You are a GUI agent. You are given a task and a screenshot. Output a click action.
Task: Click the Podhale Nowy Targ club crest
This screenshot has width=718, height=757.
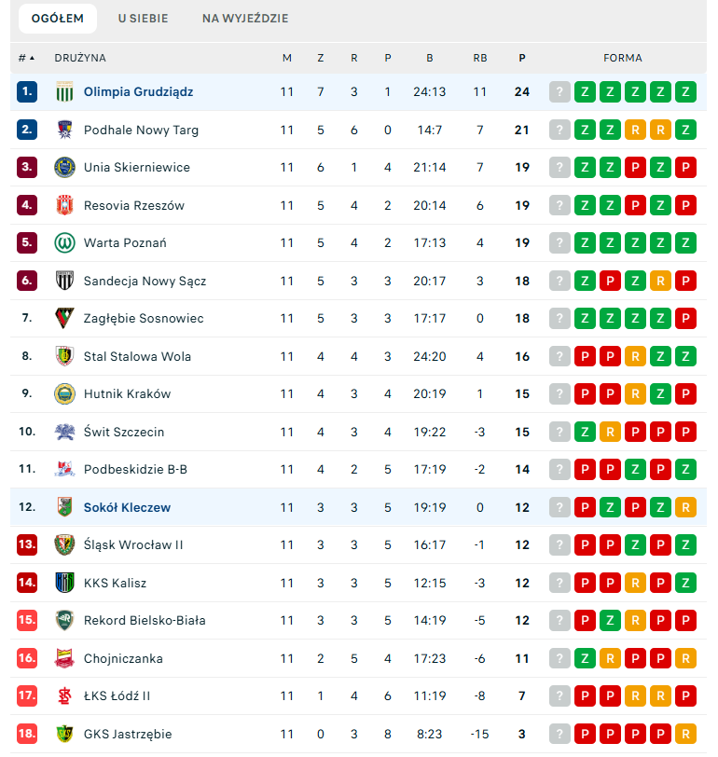(64, 130)
